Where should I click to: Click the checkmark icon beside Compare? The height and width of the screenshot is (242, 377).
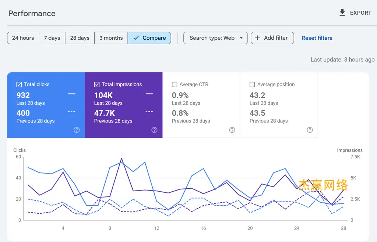136,38
